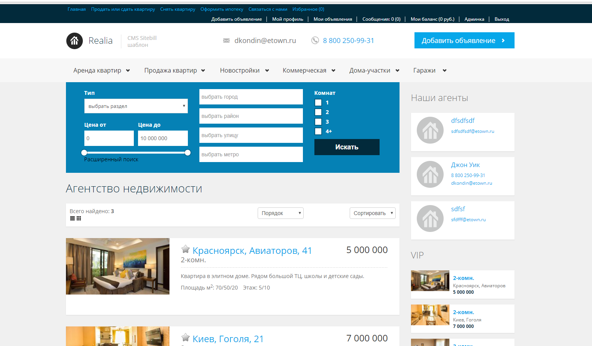Enable the 4+ rooms checkbox

point(318,131)
